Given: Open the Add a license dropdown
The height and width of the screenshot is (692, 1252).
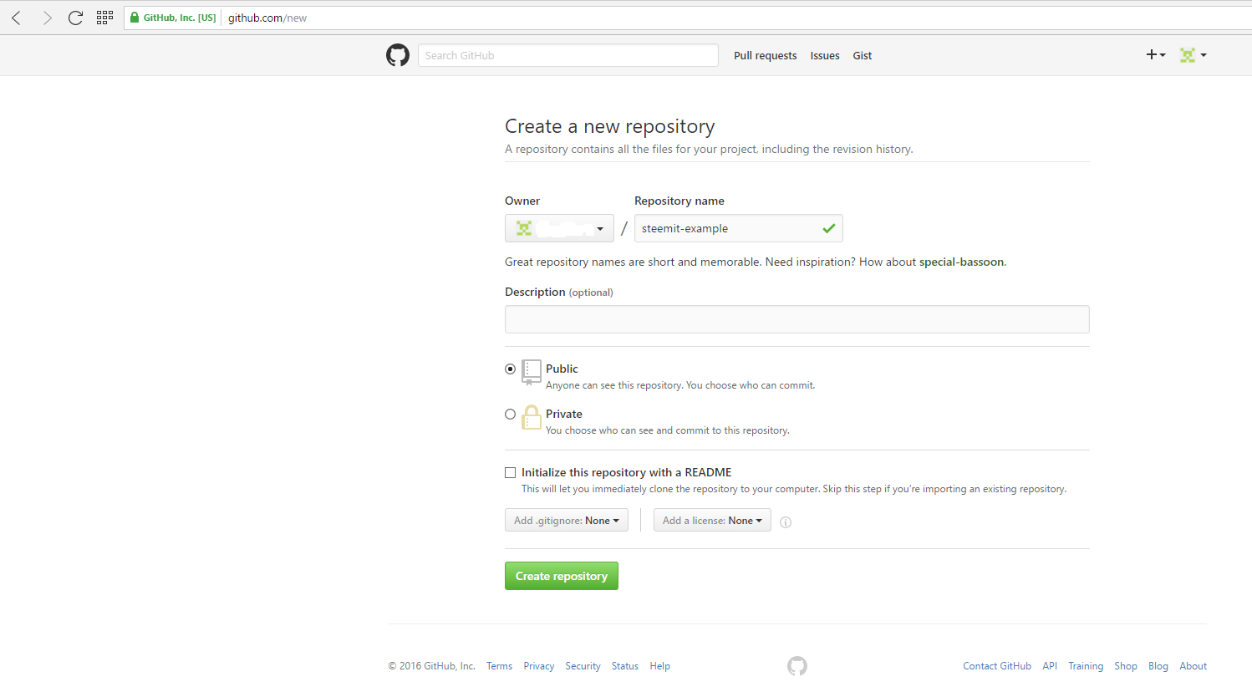Looking at the screenshot, I should 712,520.
